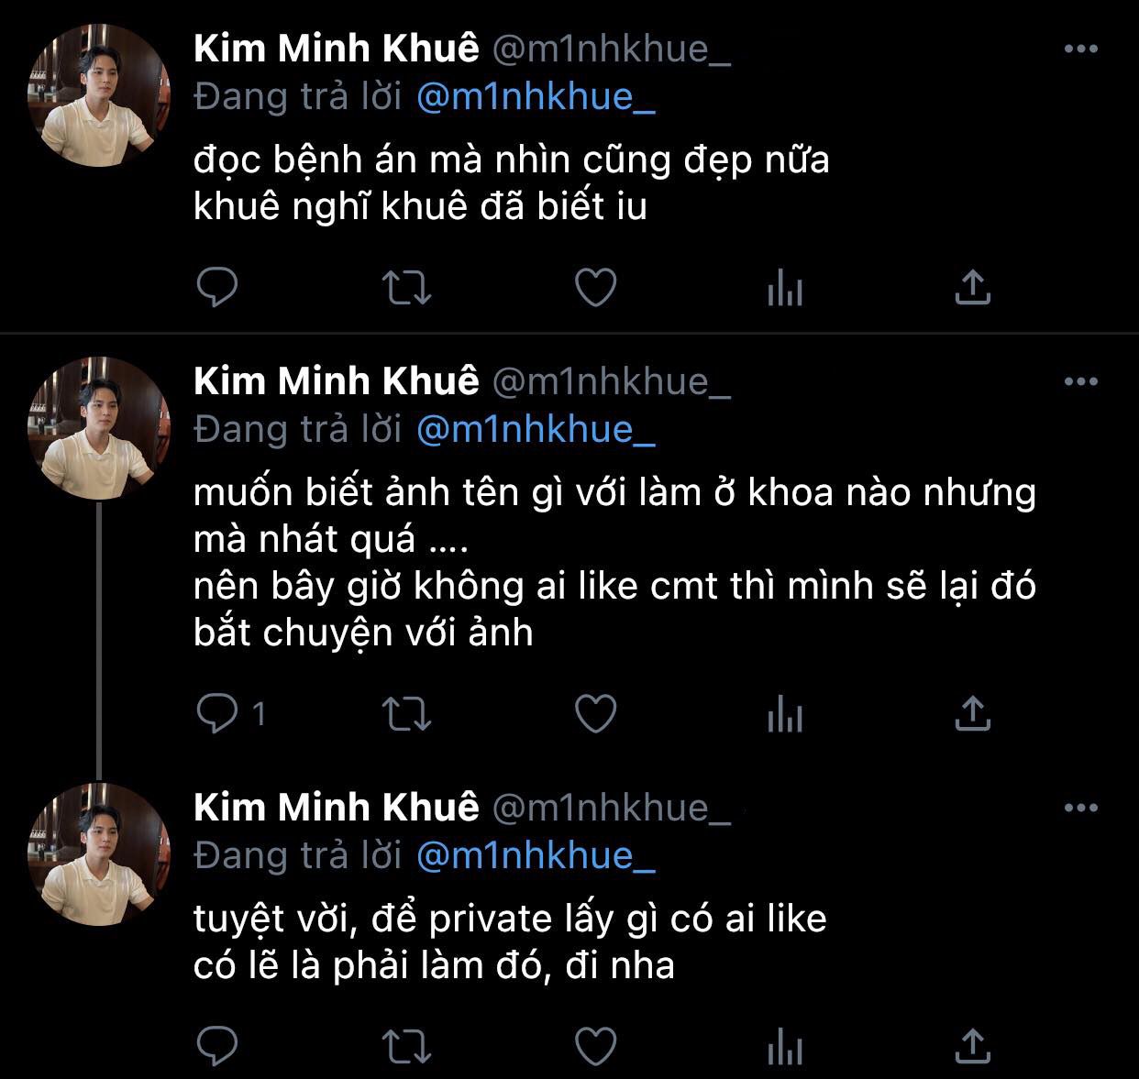Open replies on the tweet with 1 comment
This screenshot has width=1139, height=1079.
coord(217,713)
